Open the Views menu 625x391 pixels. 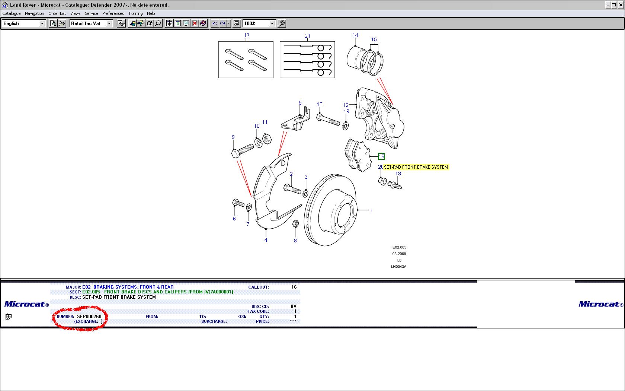76,13
